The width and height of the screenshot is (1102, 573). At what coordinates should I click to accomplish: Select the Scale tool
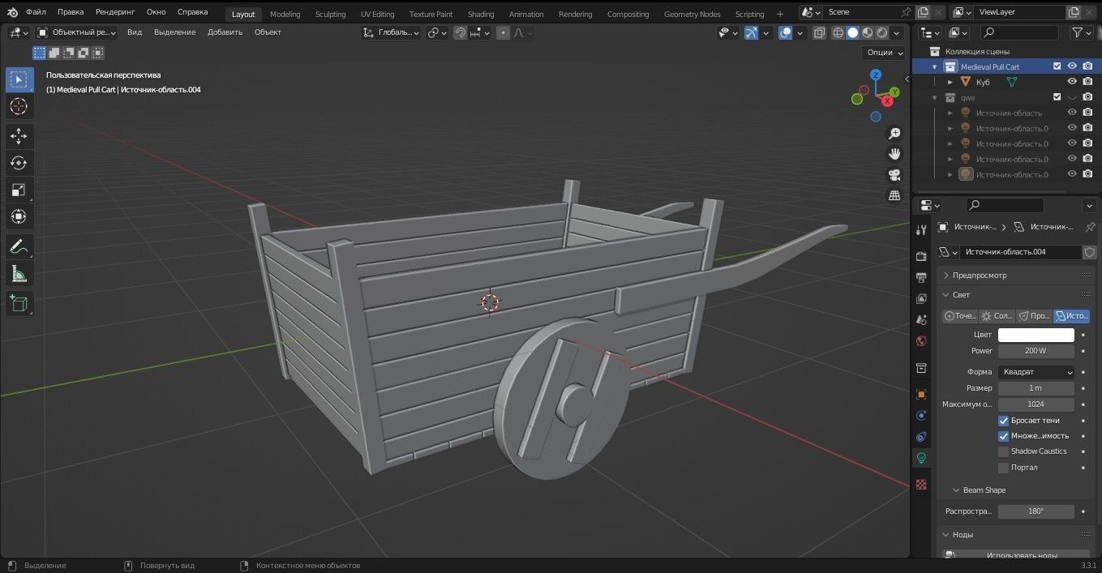[19, 190]
